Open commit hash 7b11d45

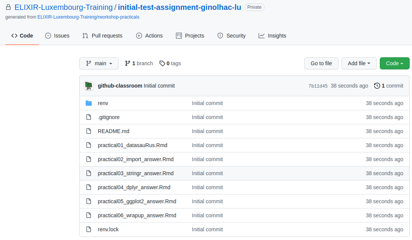[x=318, y=86]
